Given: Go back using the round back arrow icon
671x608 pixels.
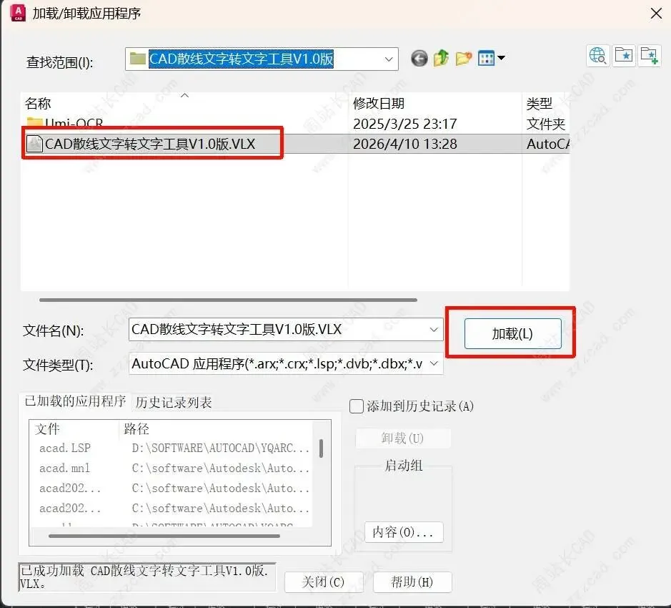Looking at the screenshot, I should [419, 58].
